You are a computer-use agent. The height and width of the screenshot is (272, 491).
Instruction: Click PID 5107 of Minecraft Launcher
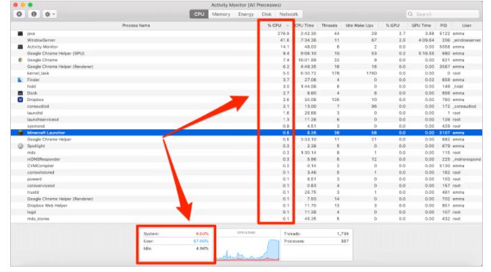444,133
